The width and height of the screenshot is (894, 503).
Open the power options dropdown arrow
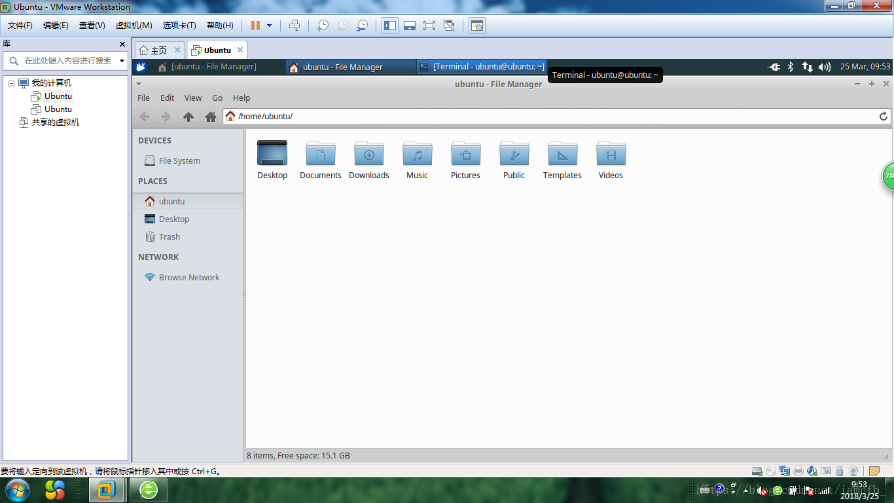[269, 26]
